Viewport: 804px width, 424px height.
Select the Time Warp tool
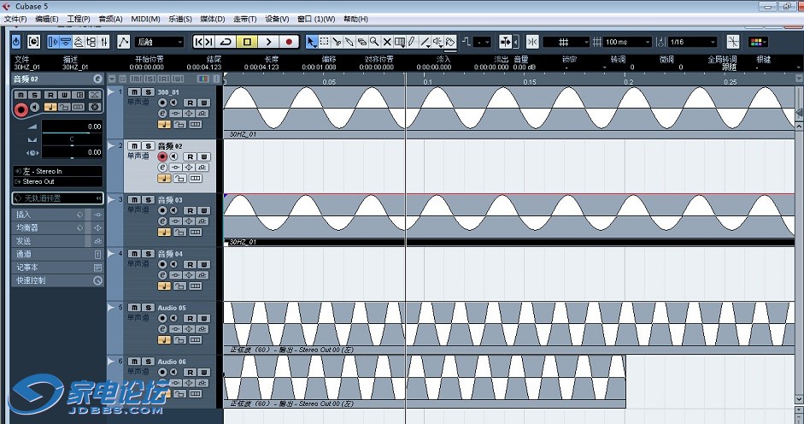pyautogui.click(x=399, y=42)
